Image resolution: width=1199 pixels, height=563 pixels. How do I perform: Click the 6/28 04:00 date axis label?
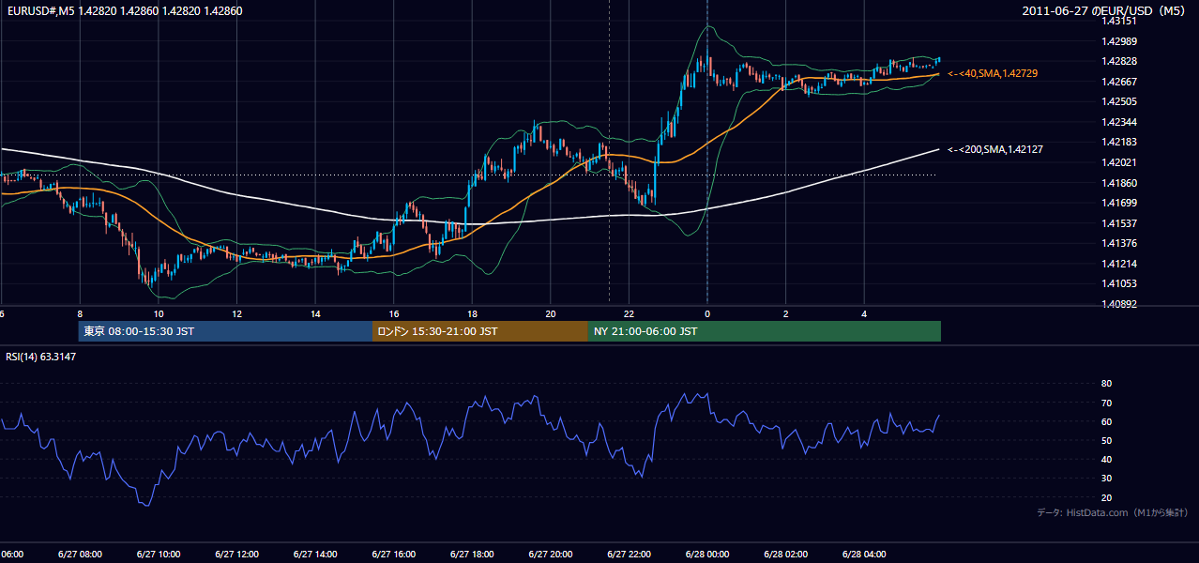coord(864,555)
